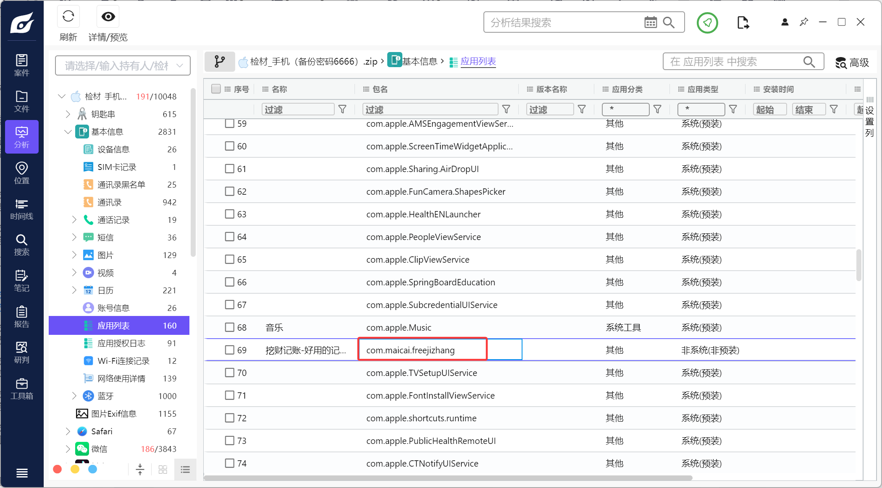The height and width of the screenshot is (488, 882).
Task: Select 应用授权日志 in the tree
Action: (121, 343)
